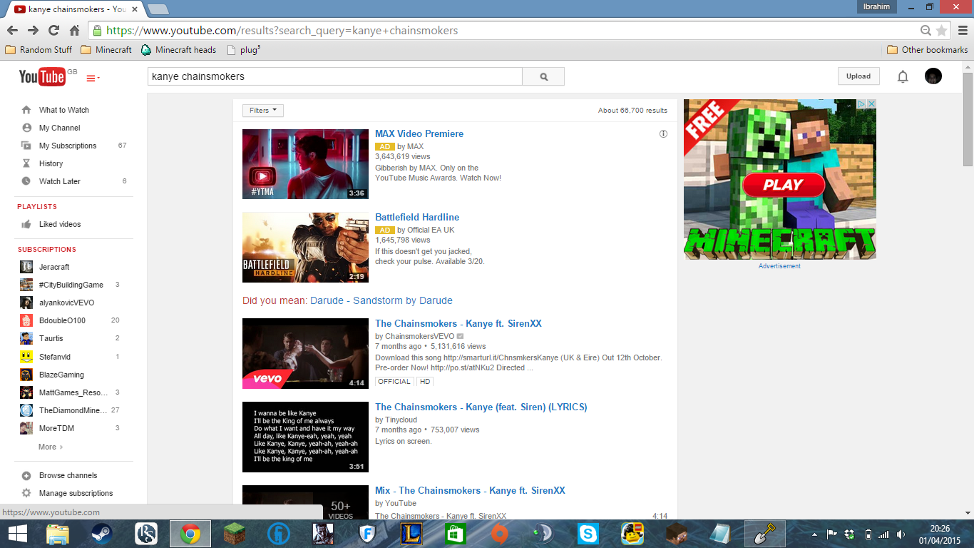Open Chrome menu button
Screen dimensions: 974x548
pyautogui.click(x=962, y=31)
